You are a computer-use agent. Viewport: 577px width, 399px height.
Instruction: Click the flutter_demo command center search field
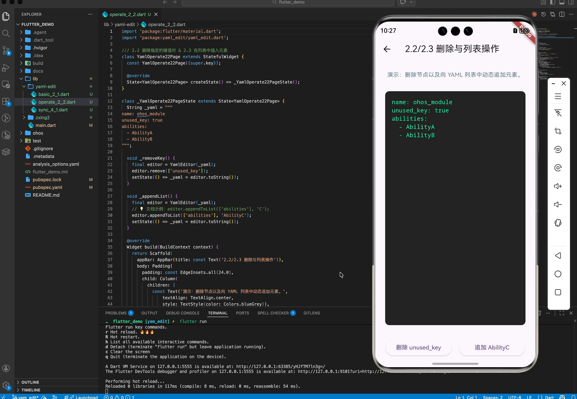[x=288, y=2]
